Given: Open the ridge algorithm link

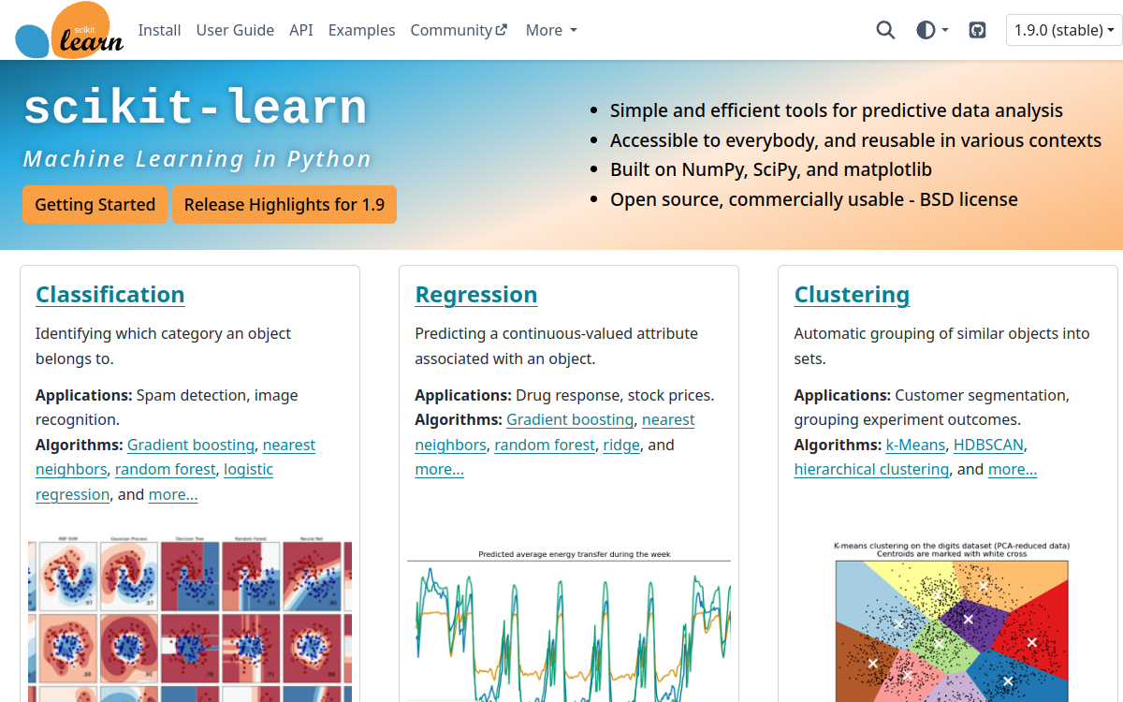Looking at the screenshot, I should point(621,445).
